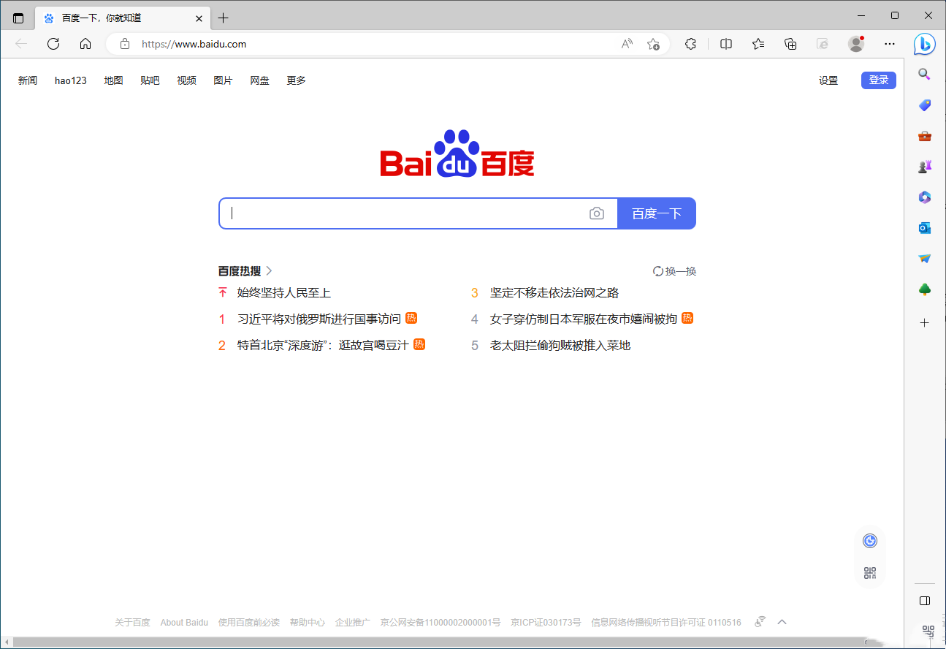Click the 百度一下 search button
946x649 pixels.
pos(657,213)
